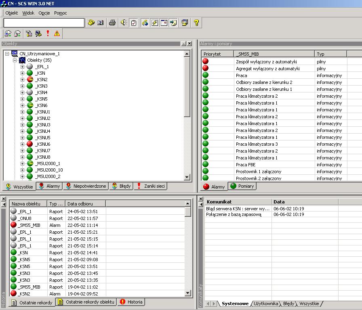Switch to the Niepotwierdzone tab
The height and width of the screenshot is (310, 362).
(86, 186)
